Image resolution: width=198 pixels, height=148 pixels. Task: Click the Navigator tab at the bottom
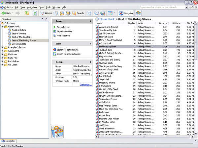[x=8, y=141]
